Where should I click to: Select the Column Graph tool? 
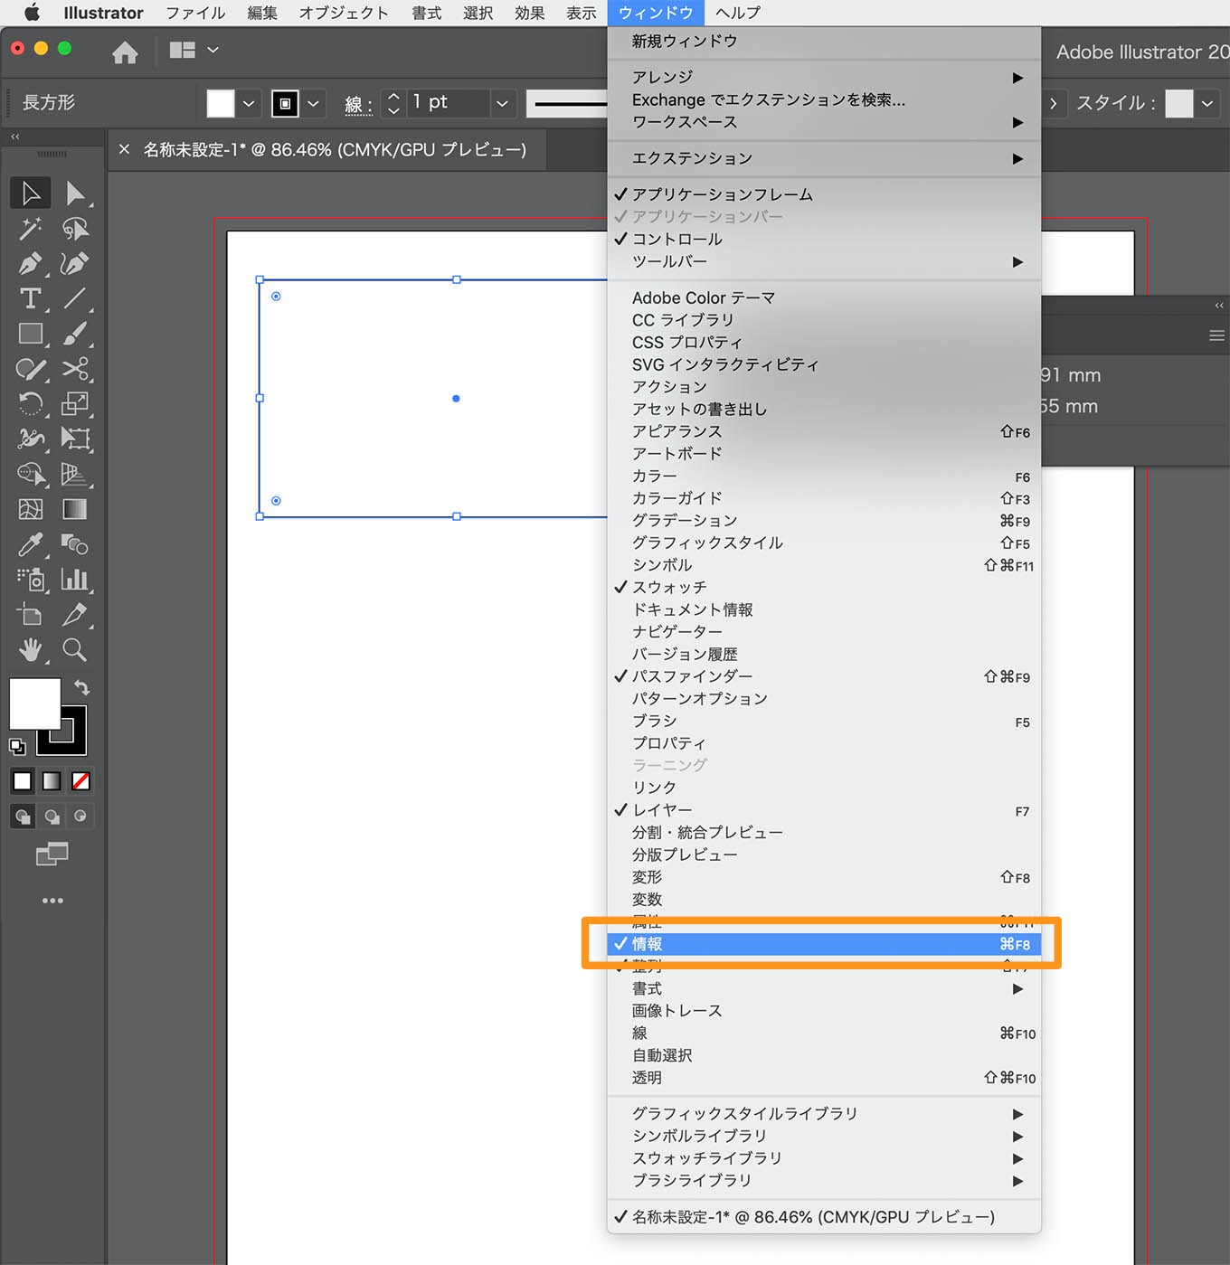pos(75,580)
